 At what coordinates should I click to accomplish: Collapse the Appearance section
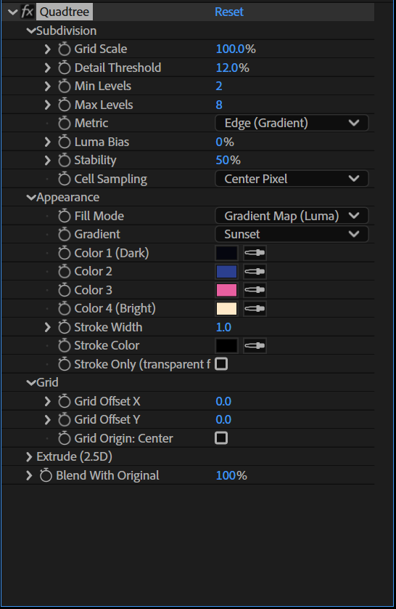point(31,197)
